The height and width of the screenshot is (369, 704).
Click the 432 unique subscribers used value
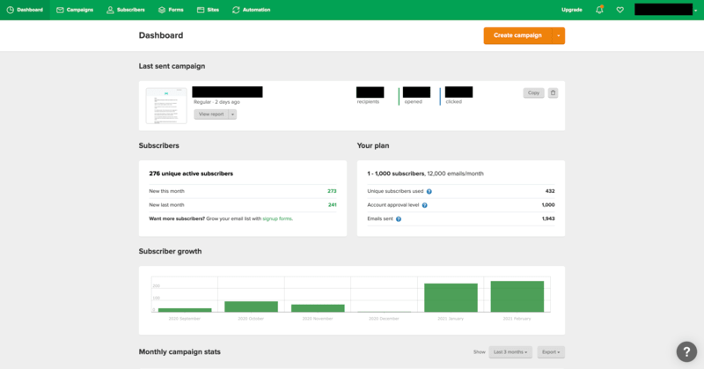550,191
